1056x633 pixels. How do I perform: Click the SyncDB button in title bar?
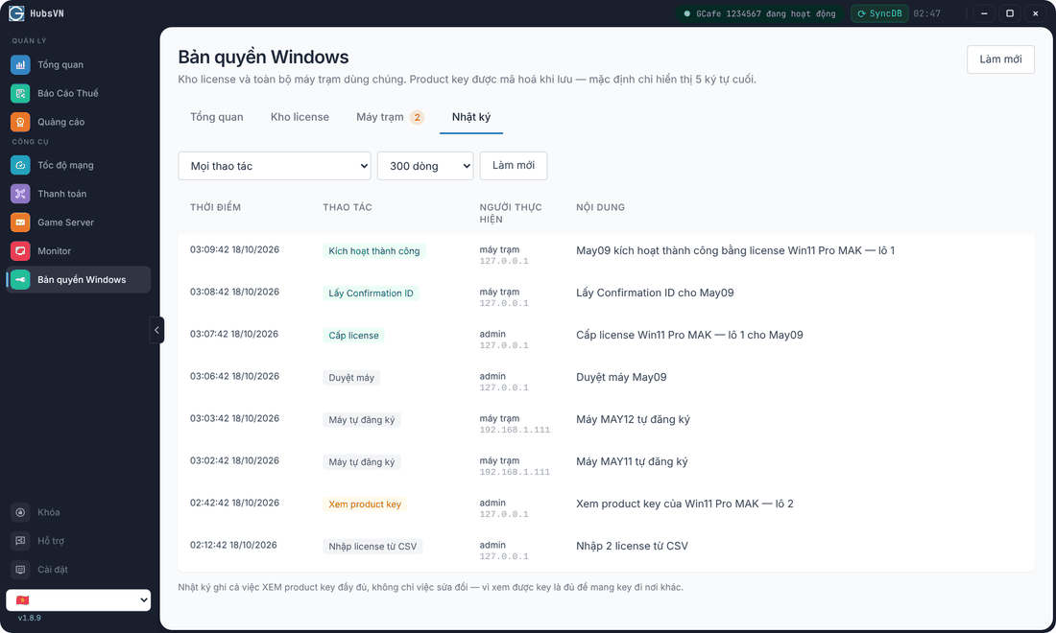(x=879, y=13)
